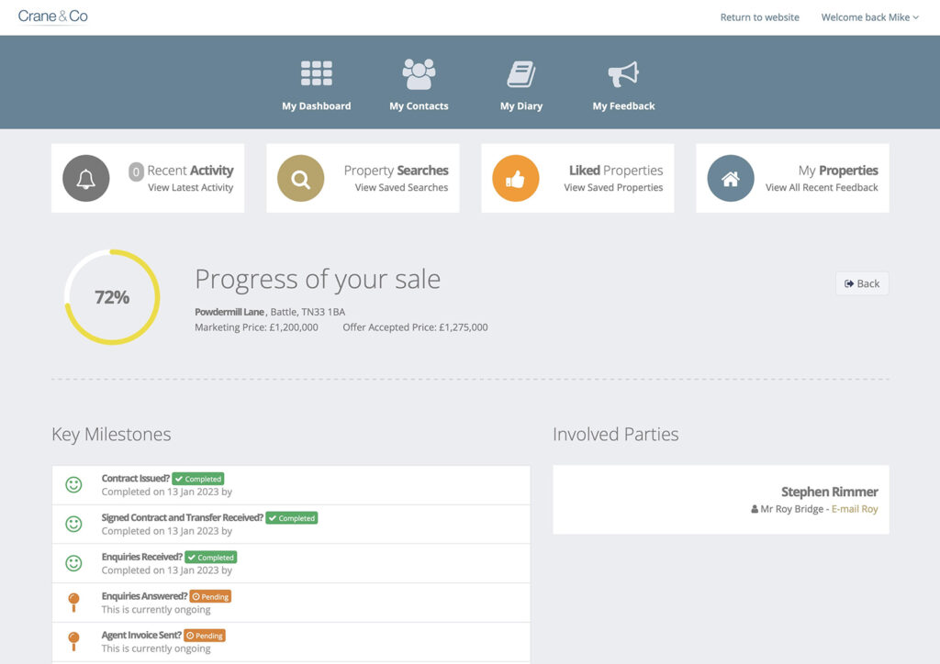Click the Contract Issued? milestone title
940x664 pixels.
[136, 479]
